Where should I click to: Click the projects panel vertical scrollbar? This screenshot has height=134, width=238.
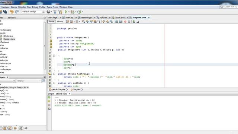click(x=45, y=47)
